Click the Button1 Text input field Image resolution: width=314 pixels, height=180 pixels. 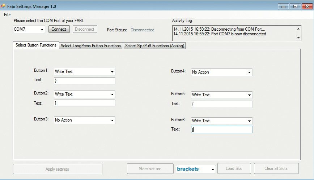click(x=85, y=81)
